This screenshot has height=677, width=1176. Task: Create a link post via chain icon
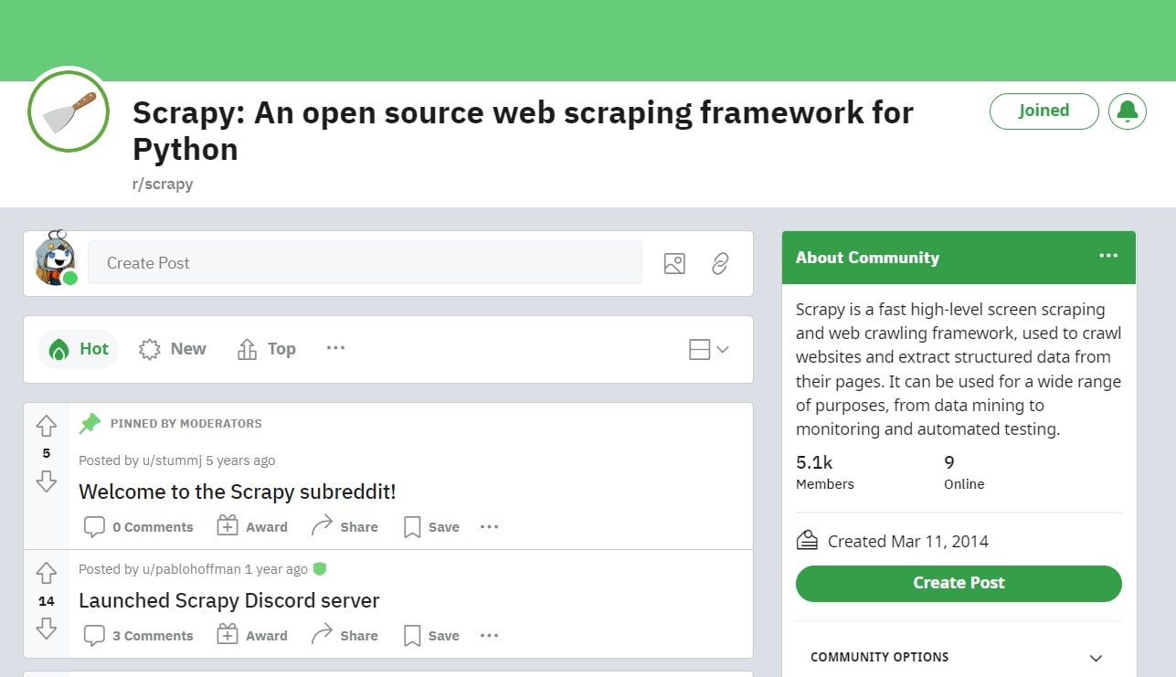(720, 263)
